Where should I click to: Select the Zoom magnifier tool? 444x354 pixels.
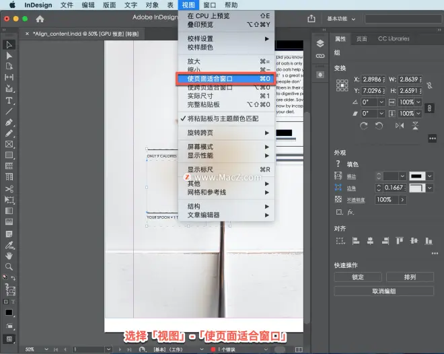(x=9, y=267)
